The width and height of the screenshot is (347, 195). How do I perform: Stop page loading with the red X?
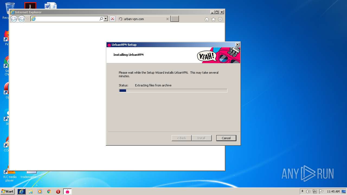[x=113, y=19]
